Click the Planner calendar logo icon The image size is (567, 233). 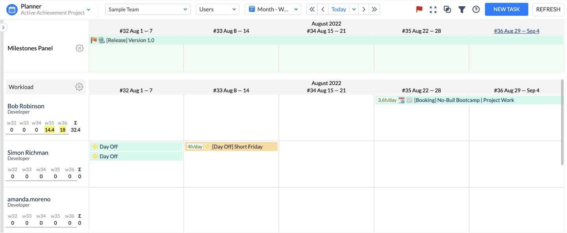click(x=12, y=9)
